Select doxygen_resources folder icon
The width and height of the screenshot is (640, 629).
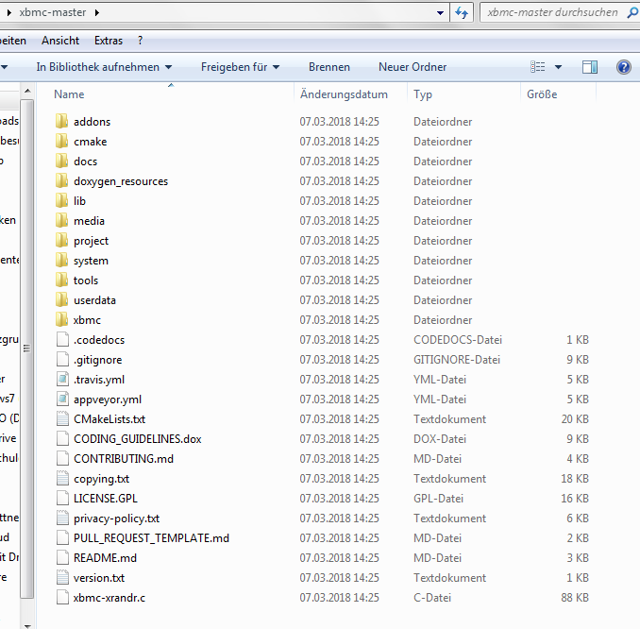61,181
